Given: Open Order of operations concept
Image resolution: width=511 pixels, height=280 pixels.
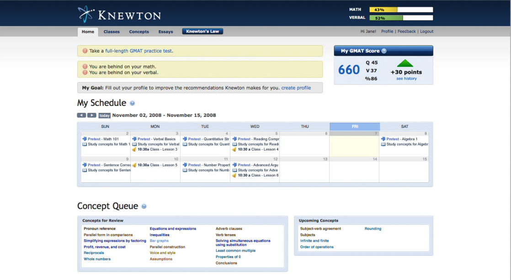Looking at the screenshot, I should tap(317, 247).
